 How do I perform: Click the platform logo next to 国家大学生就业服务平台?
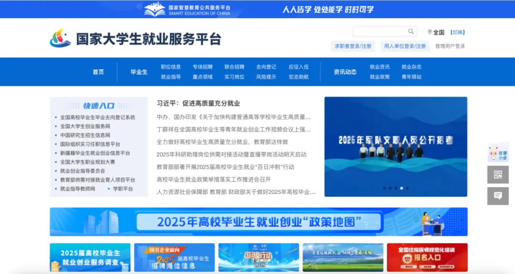tap(61, 38)
